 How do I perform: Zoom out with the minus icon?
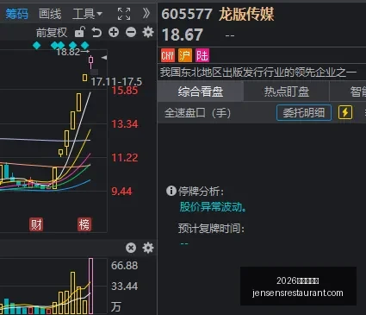(x=131, y=32)
